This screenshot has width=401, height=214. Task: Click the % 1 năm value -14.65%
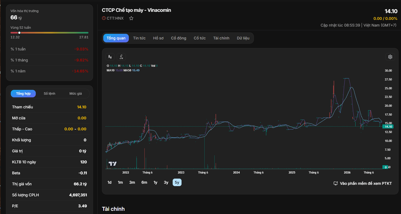coord(80,71)
